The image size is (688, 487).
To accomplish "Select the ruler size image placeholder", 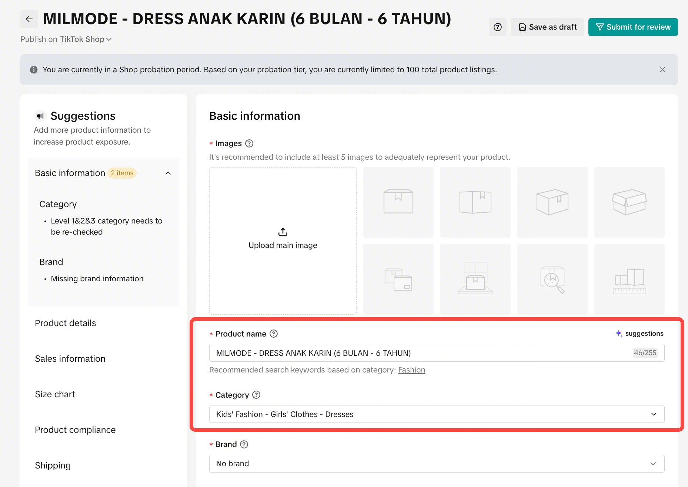I will (629, 279).
